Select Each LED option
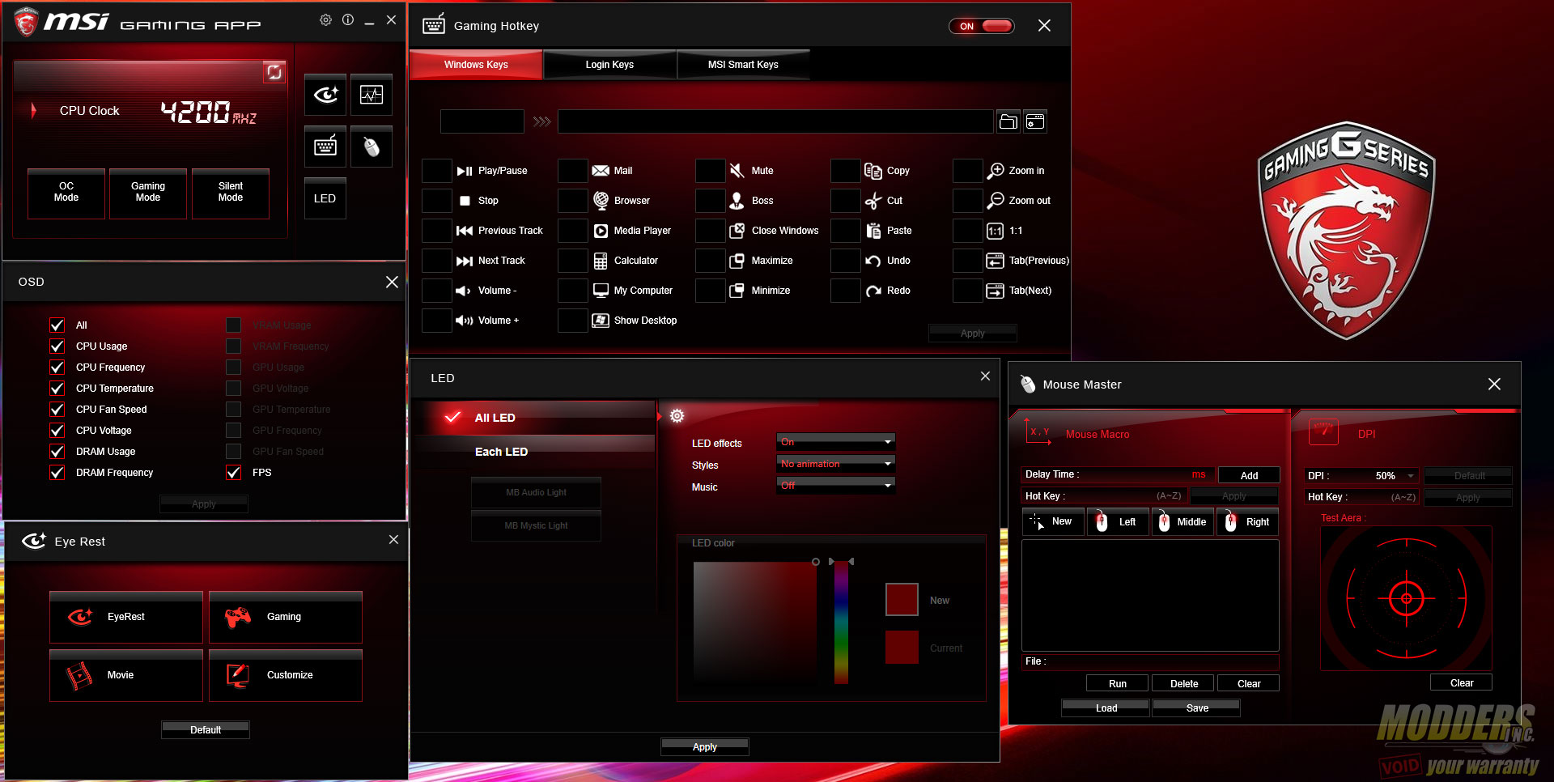 point(534,452)
